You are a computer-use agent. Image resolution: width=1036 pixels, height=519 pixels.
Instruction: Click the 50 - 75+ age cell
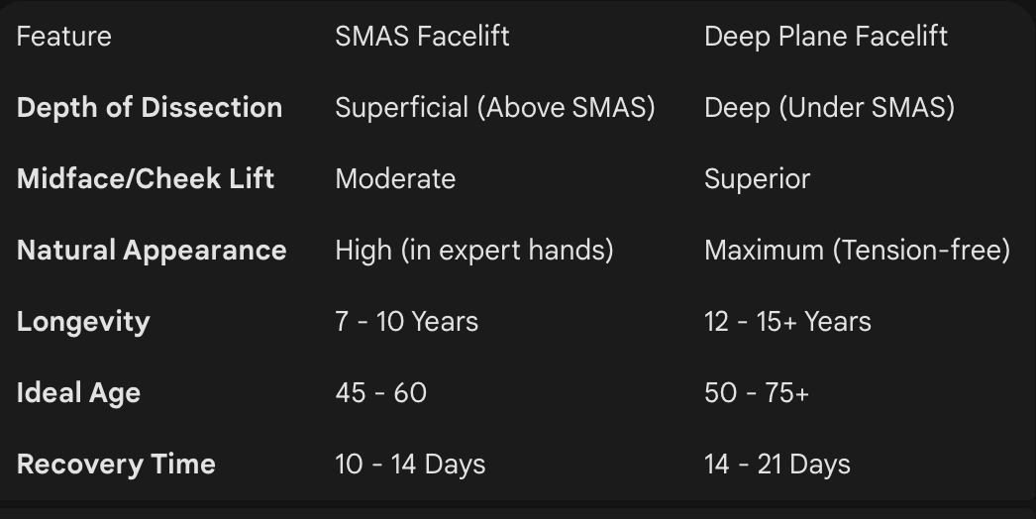(756, 393)
